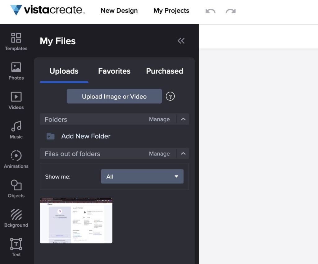Select the uploaded screenshot thumbnail
Screen dimensions: 318x264
(76, 221)
